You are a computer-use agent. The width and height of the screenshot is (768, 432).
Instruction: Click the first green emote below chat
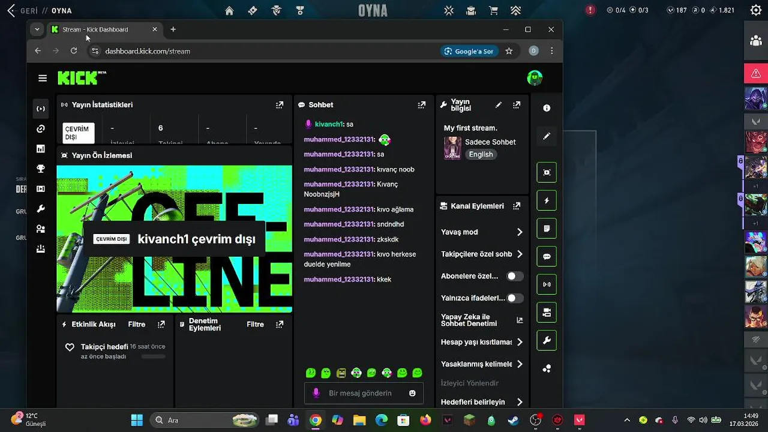click(311, 373)
